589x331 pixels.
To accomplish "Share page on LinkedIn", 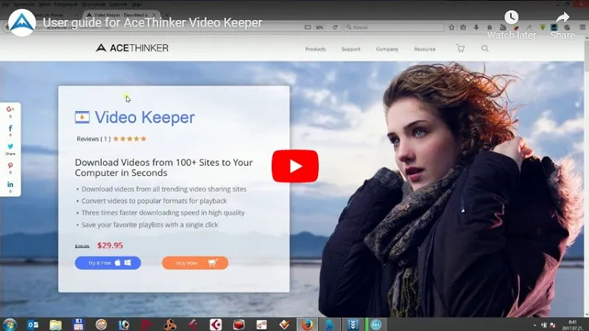I will (10, 185).
